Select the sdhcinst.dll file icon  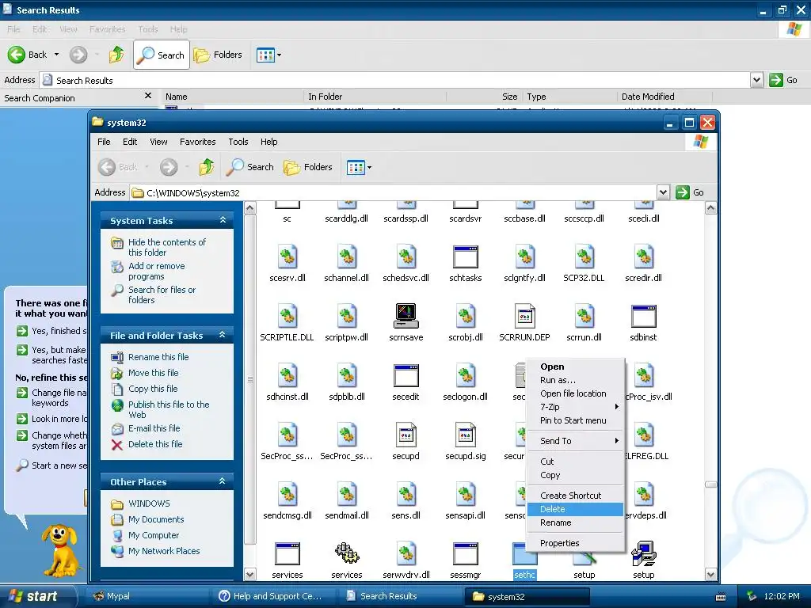[287, 375]
